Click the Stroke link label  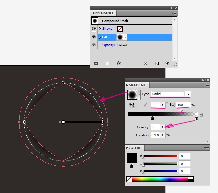coord(108,29)
